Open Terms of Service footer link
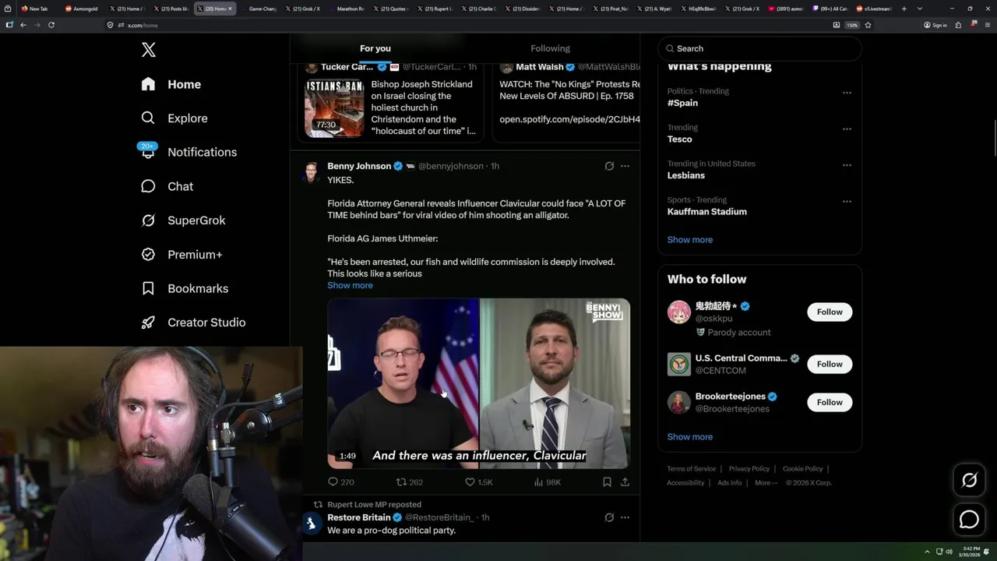Image resolution: width=997 pixels, height=561 pixels. click(691, 469)
